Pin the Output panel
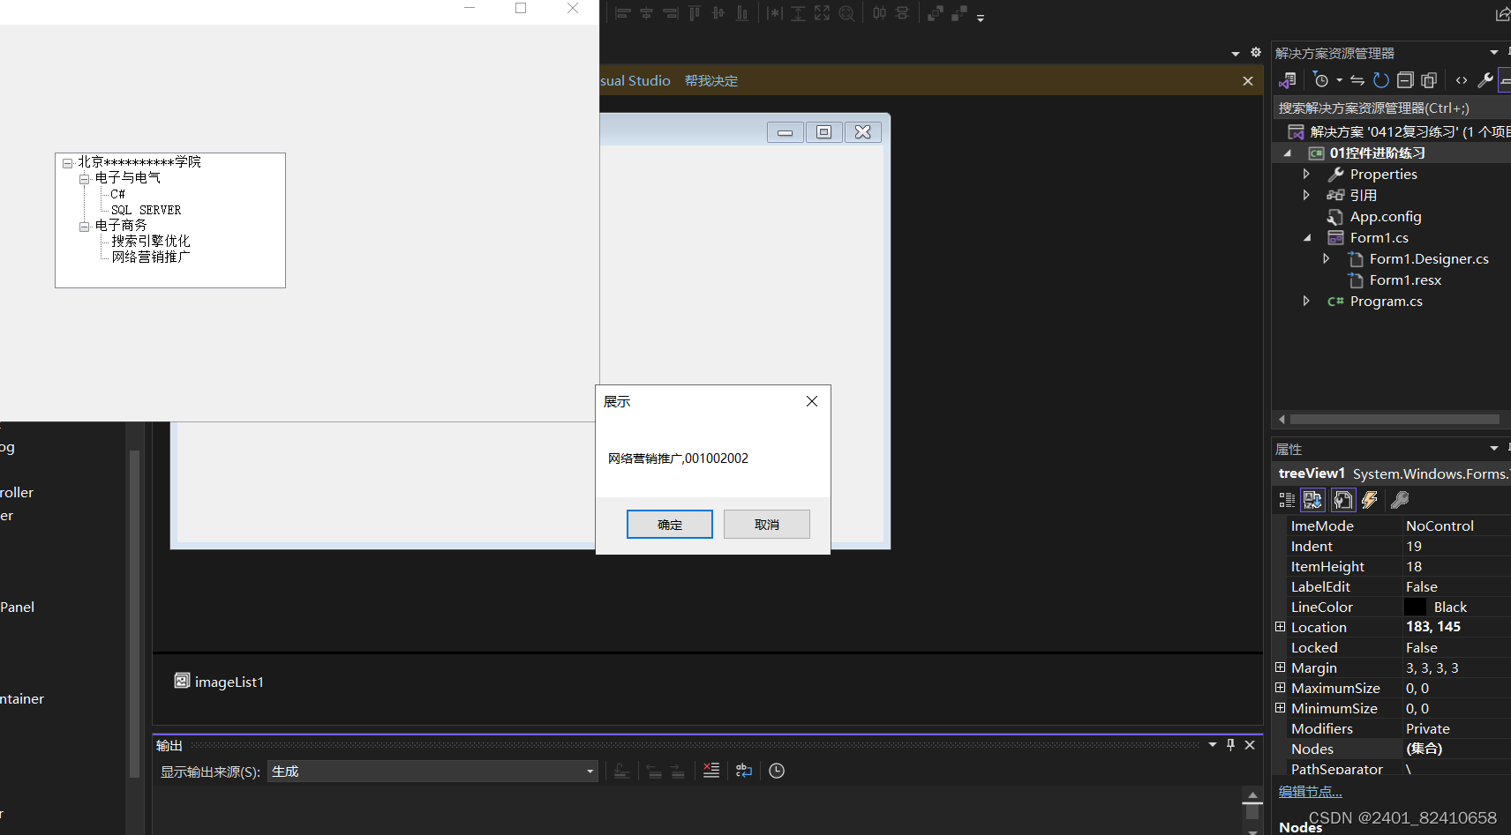The height and width of the screenshot is (835, 1511). coord(1231,745)
